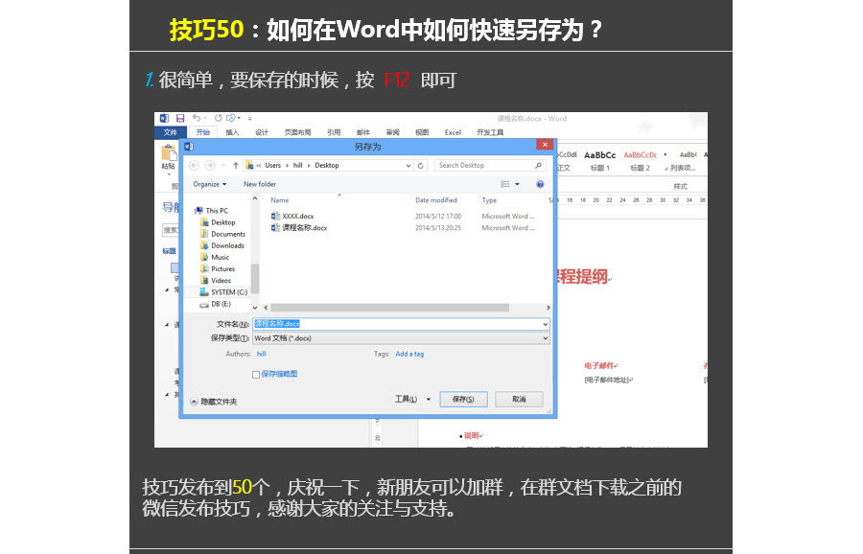The height and width of the screenshot is (554, 863).
Task: Switch to the 引用 ribbon tab
Action: [334, 132]
